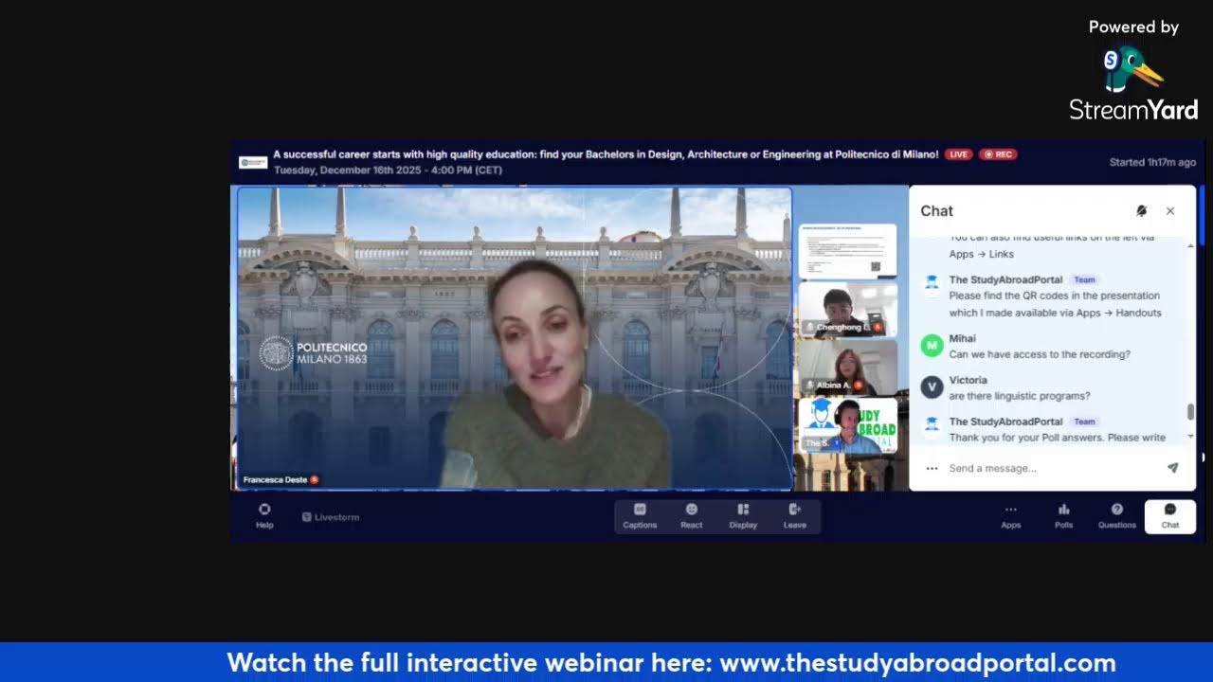
Task: Click the Politecnico logo in header
Action: pyautogui.click(x=253, y=162)
